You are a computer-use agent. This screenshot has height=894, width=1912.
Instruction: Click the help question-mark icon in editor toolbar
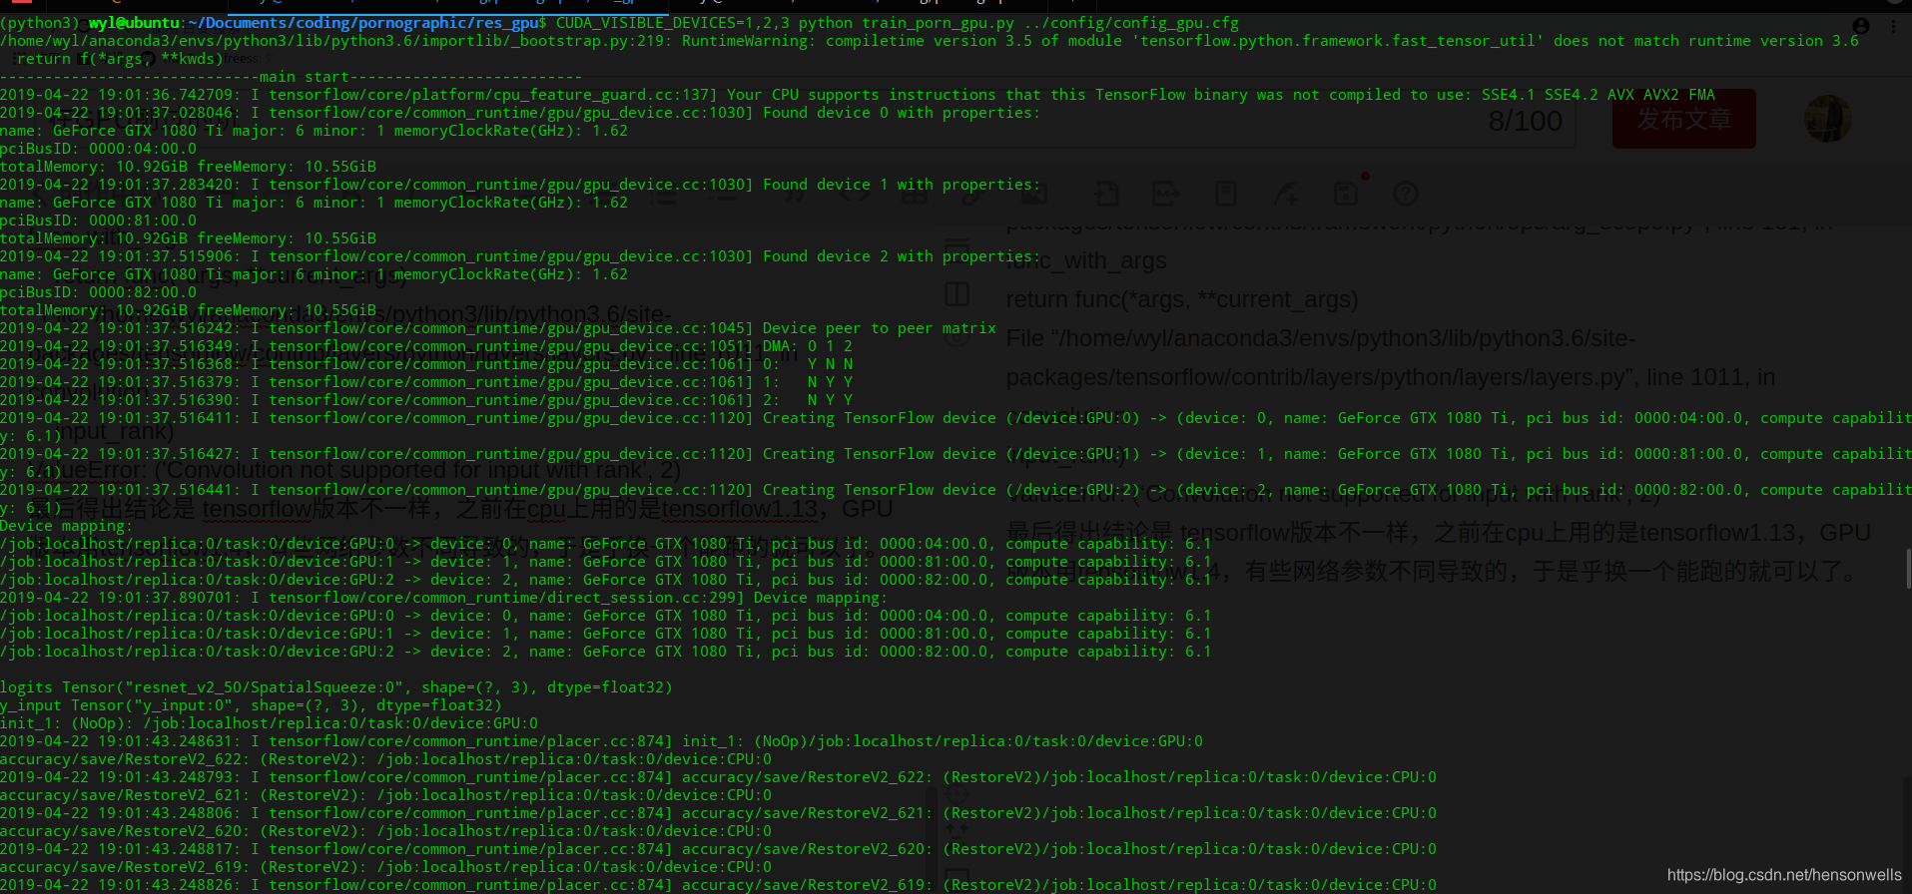(1406, 194)
